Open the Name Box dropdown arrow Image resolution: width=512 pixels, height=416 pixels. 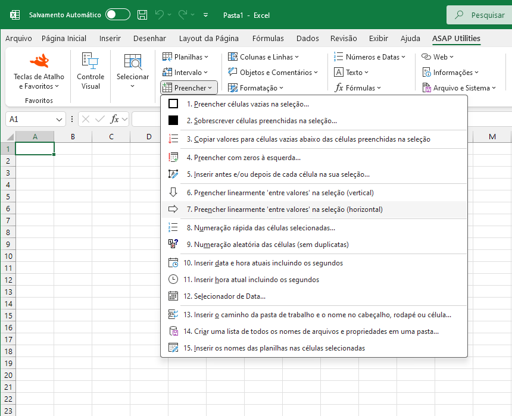59,120
